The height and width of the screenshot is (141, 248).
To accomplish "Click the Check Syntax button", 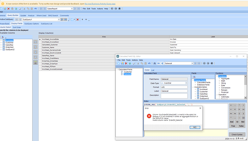I will [237, 135].
